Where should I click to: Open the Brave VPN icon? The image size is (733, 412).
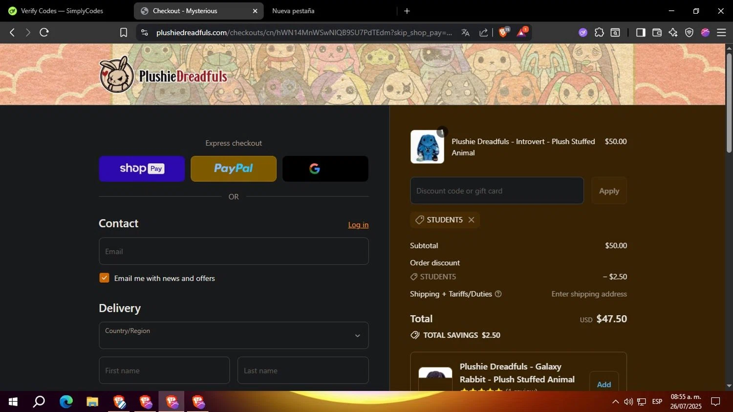point(689,32)
